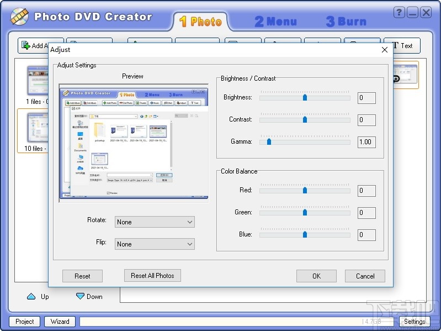
Task: Close the Adjust dialog with X
Action: [385, 50]
